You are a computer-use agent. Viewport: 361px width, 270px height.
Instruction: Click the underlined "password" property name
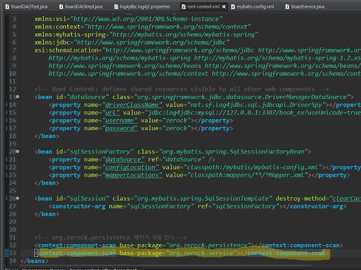tap(119, 128)
